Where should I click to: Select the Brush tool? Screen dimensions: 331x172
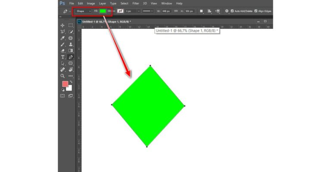pos(62,44)
